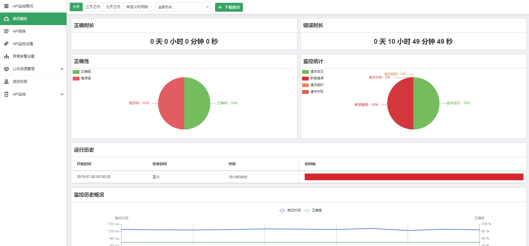Click the red 错误率 half of the 正确性 pie
Viewport: 529px width, 246px height.
tap(171, 103)
